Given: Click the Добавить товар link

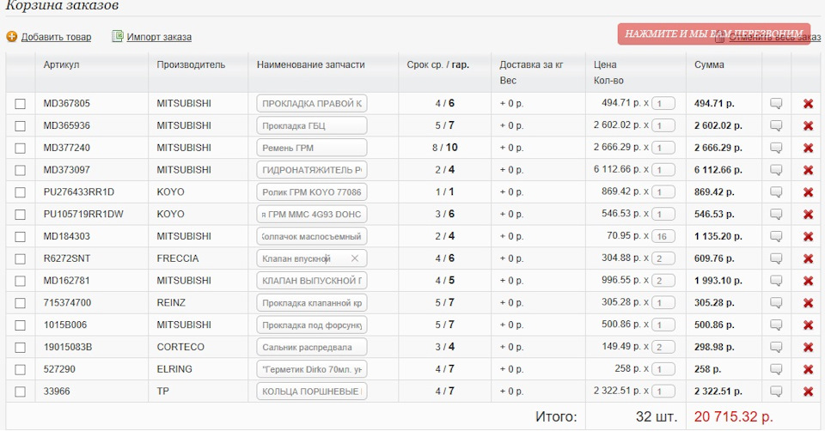Looking at the screenshot, I should pyautogui.click(x=56, y=37).
